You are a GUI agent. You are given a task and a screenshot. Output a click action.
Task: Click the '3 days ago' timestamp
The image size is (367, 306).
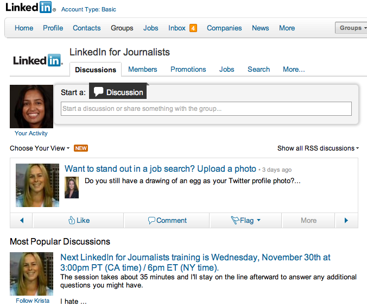pos(277,170)
